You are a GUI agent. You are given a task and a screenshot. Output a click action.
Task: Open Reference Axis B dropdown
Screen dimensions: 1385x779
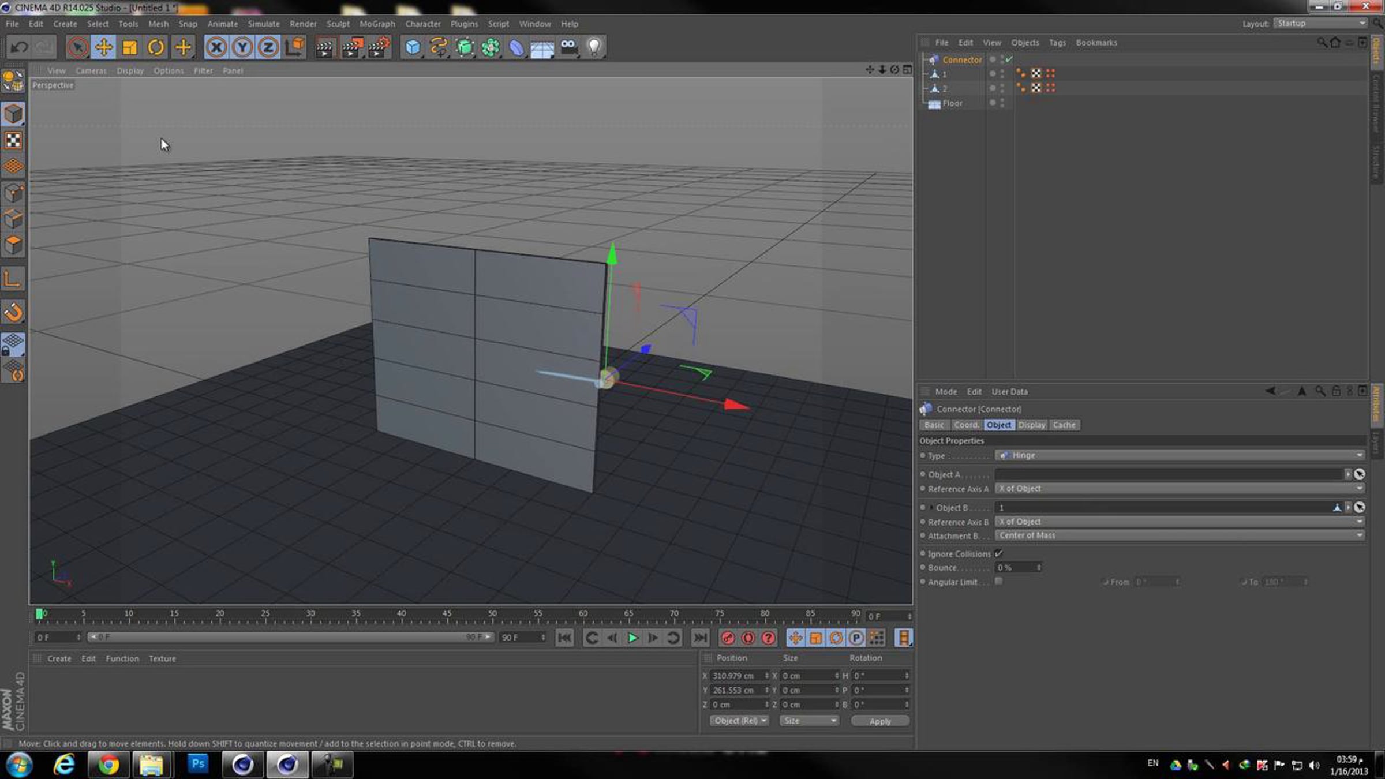[x=1180, y=521]
